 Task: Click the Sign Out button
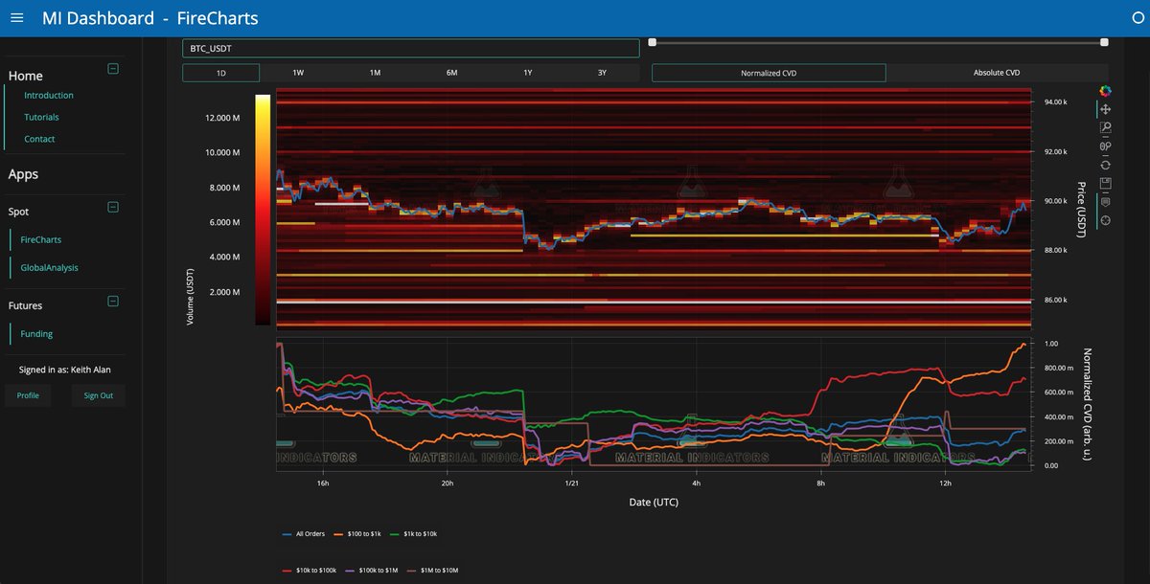click(98, 395)
